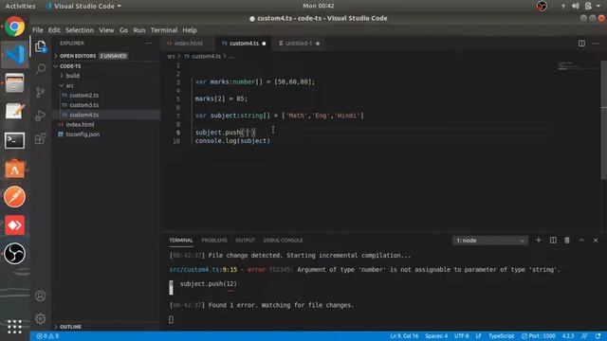
Task: Open index.html in the explorer tree
Action: tap(80, 124)
